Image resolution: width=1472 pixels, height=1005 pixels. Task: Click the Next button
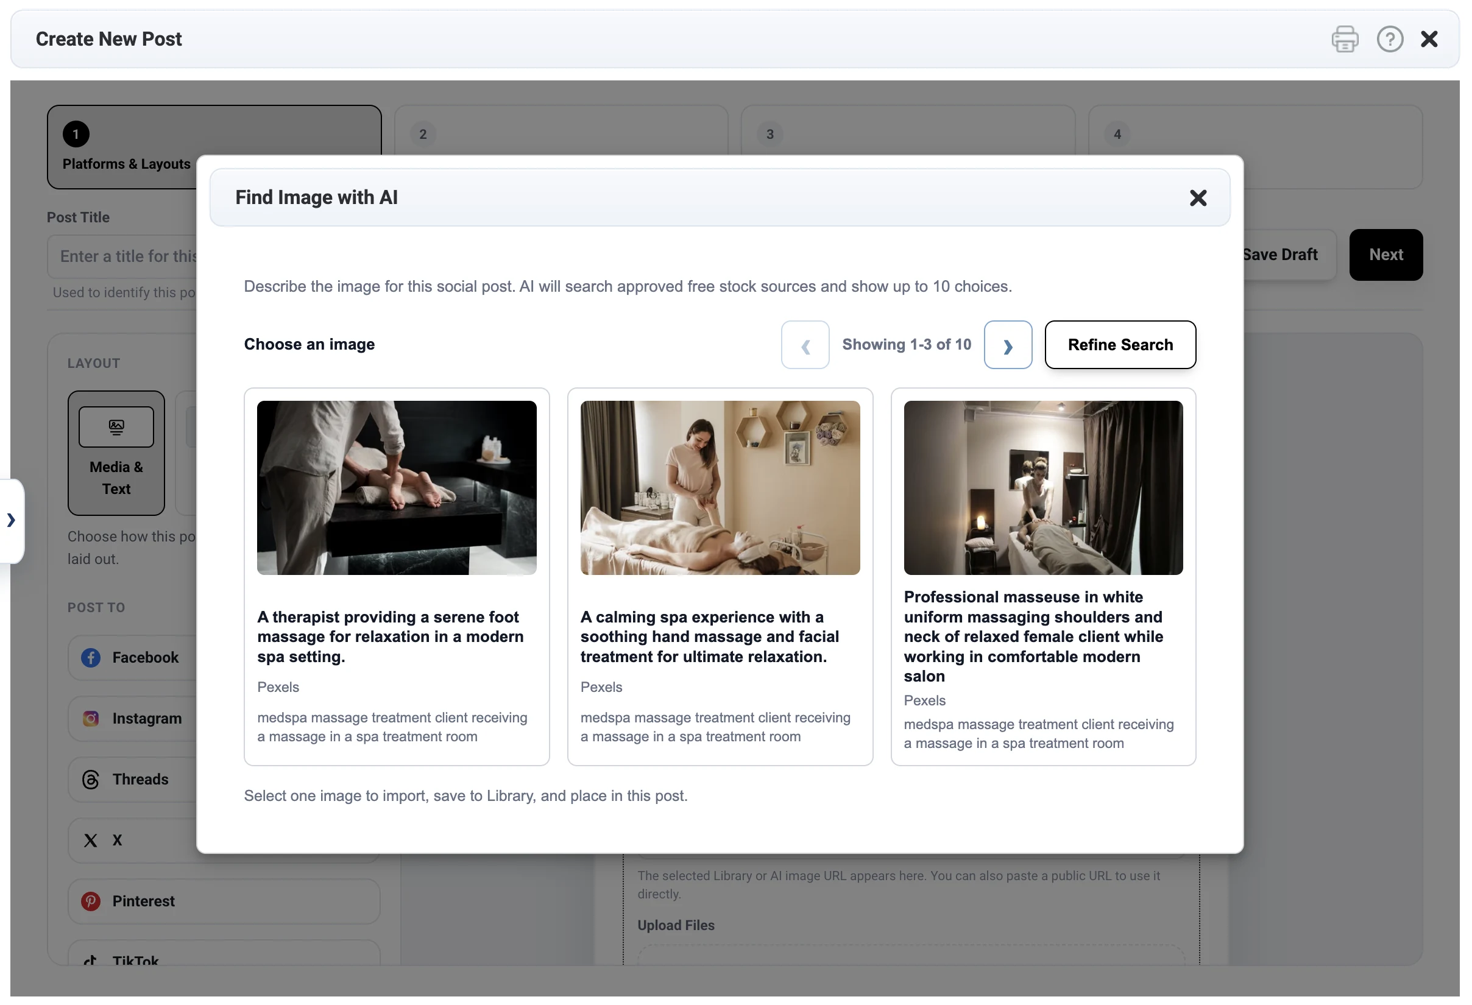point(1385,255)
